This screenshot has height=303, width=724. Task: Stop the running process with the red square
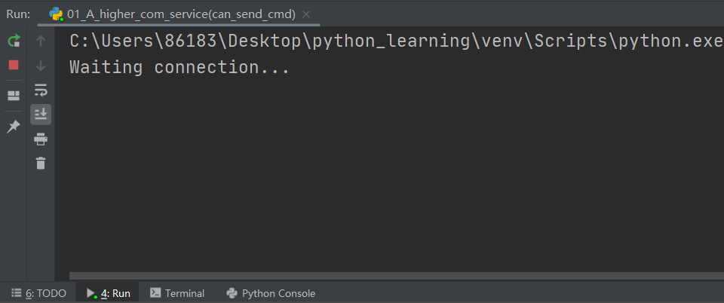[14, 65]
